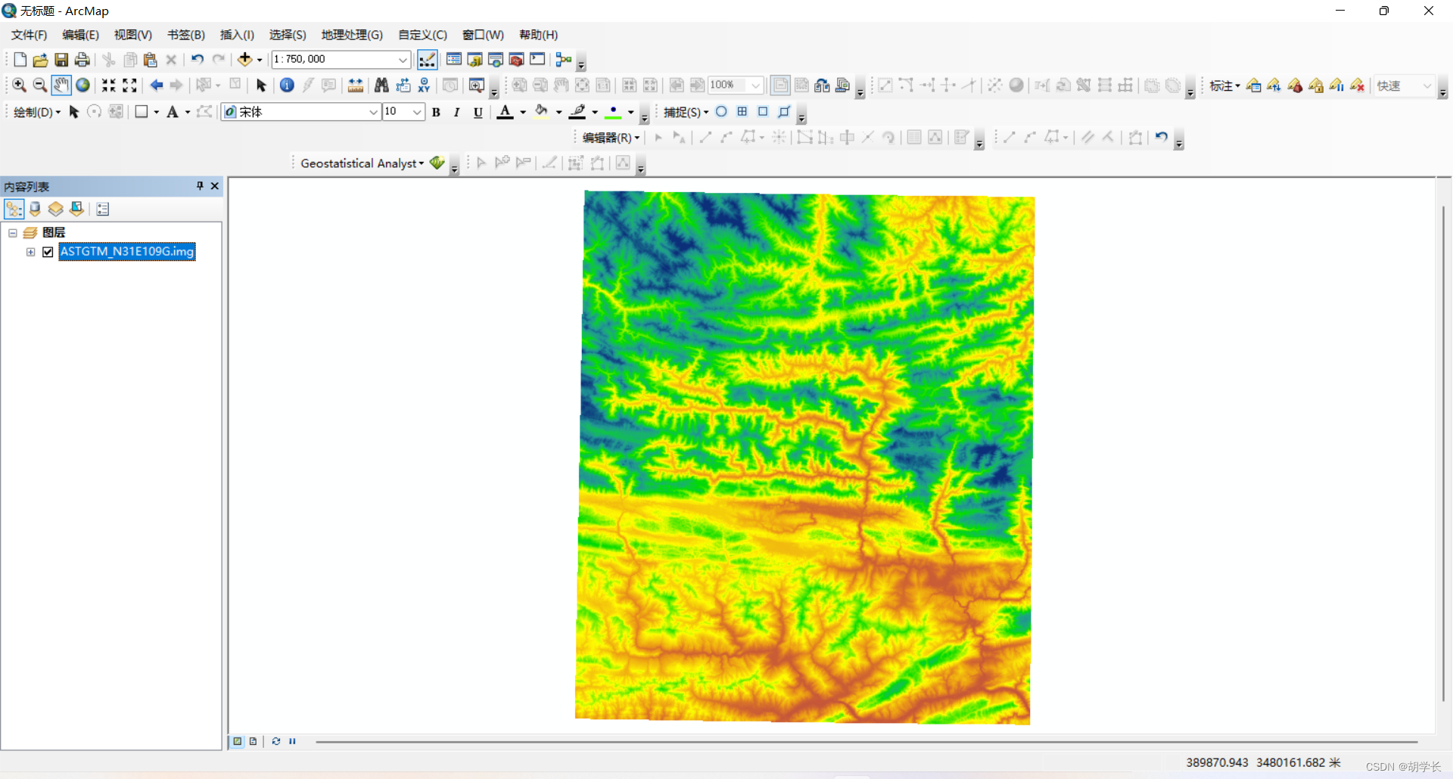Select the Zoom In tool

[20, 85]
